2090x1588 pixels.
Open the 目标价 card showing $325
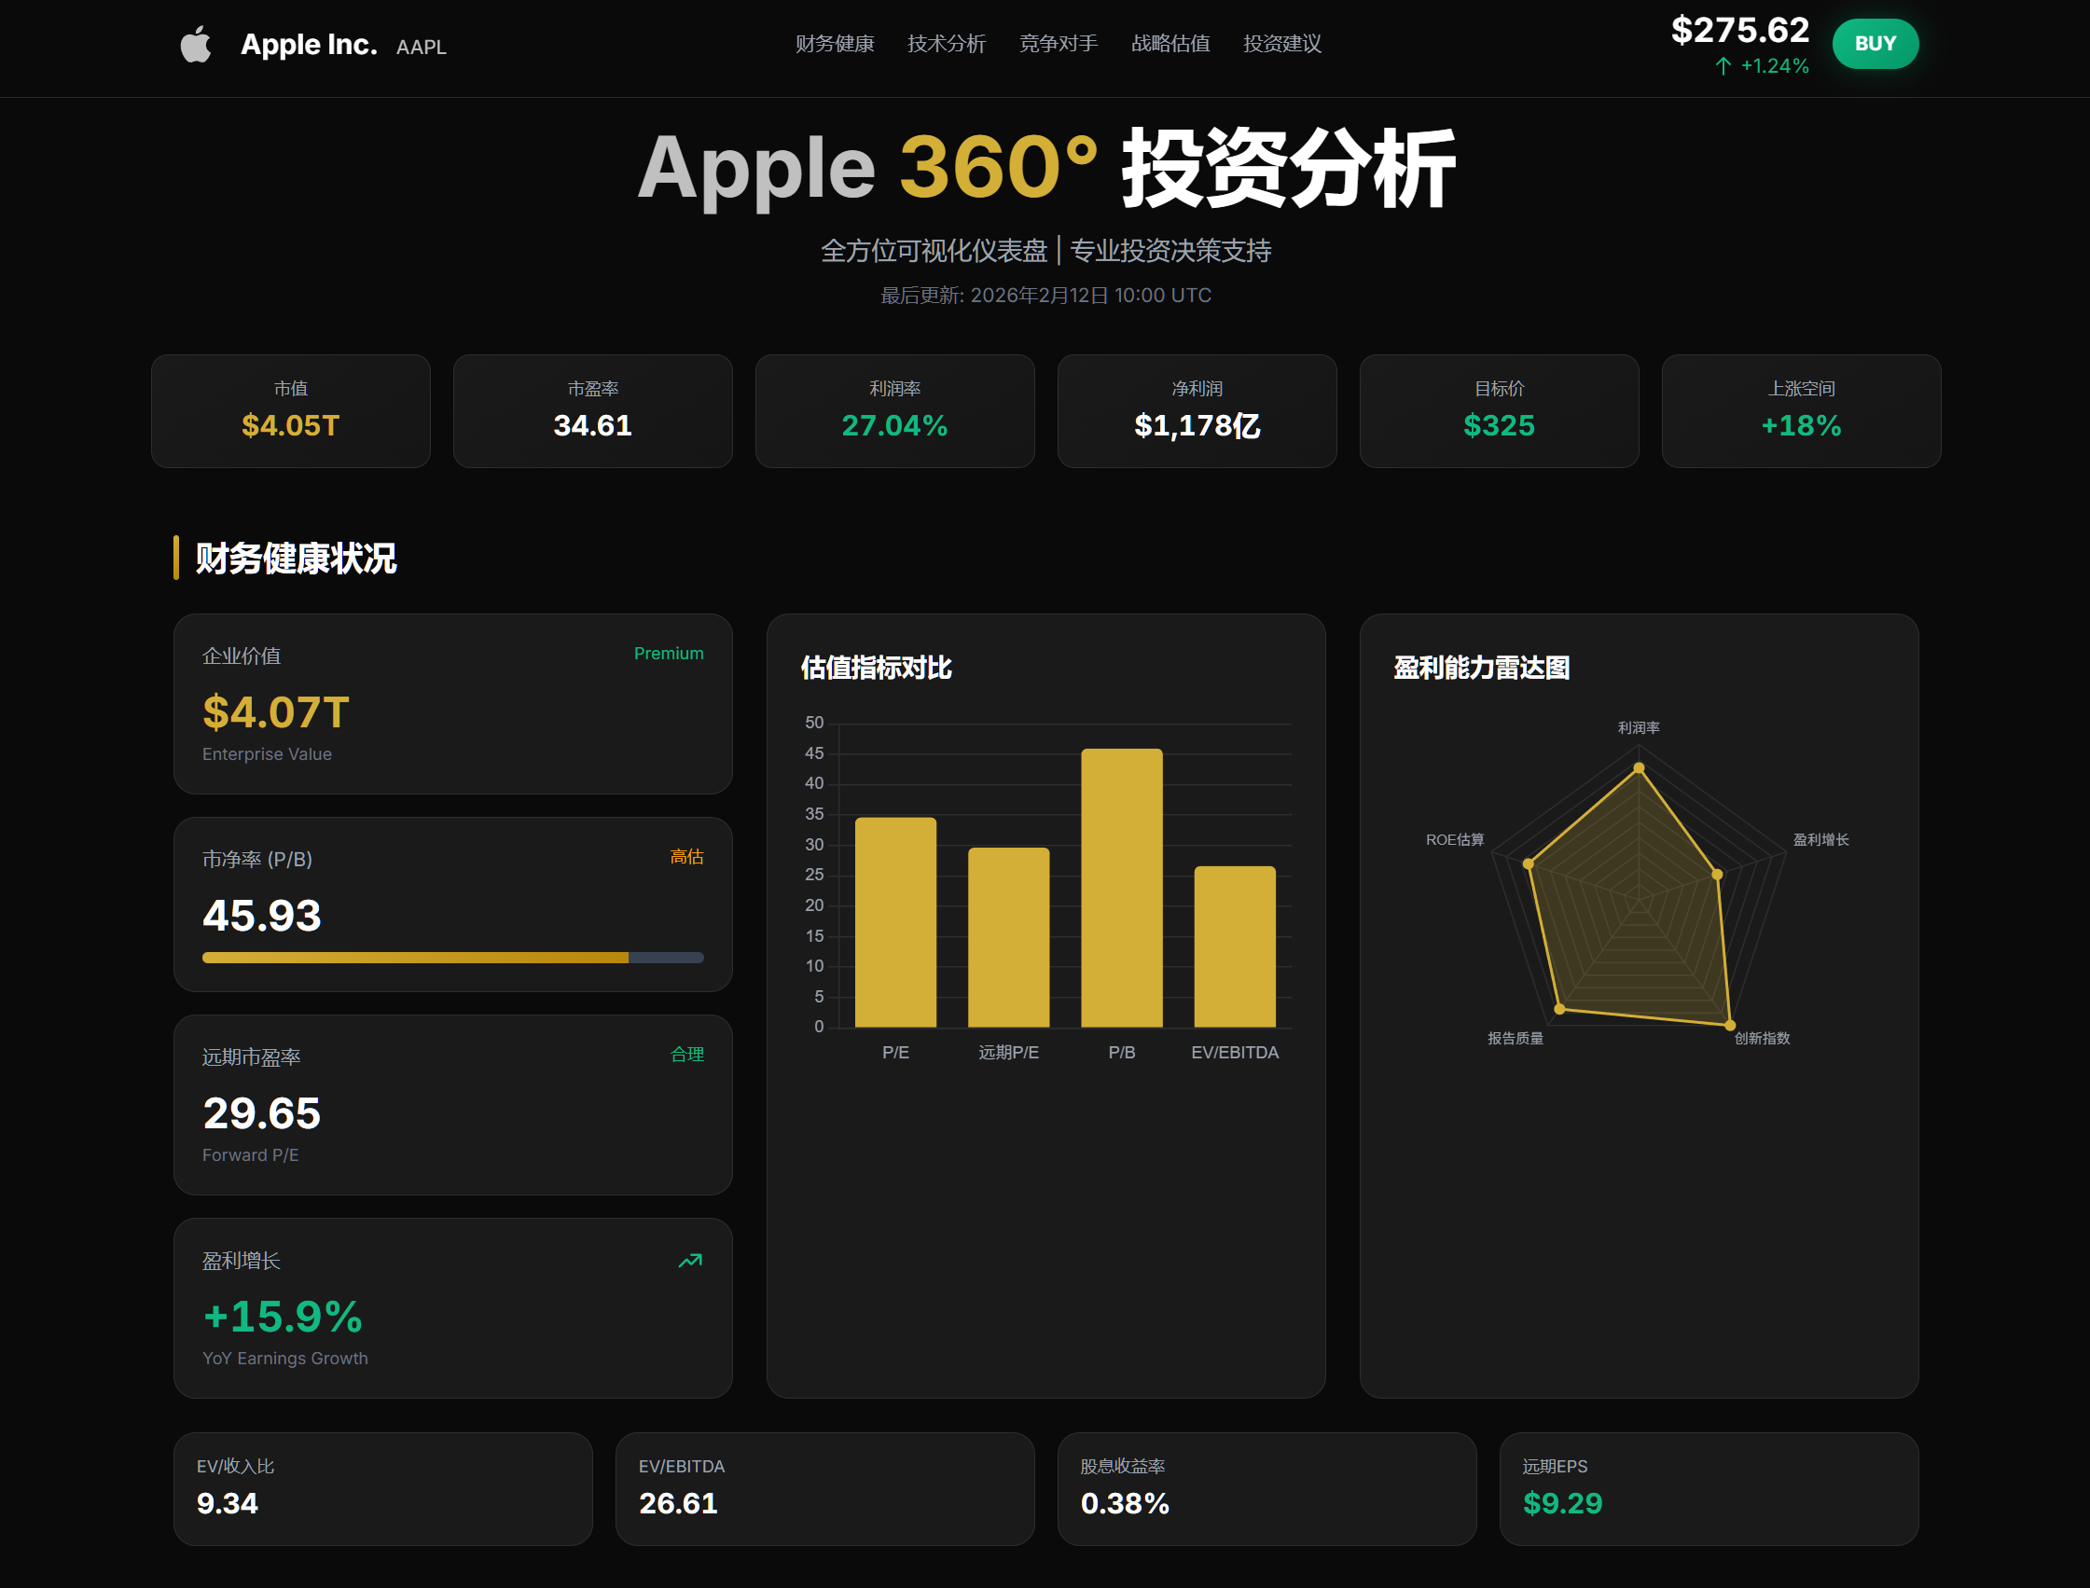[x=1499, y=410]
